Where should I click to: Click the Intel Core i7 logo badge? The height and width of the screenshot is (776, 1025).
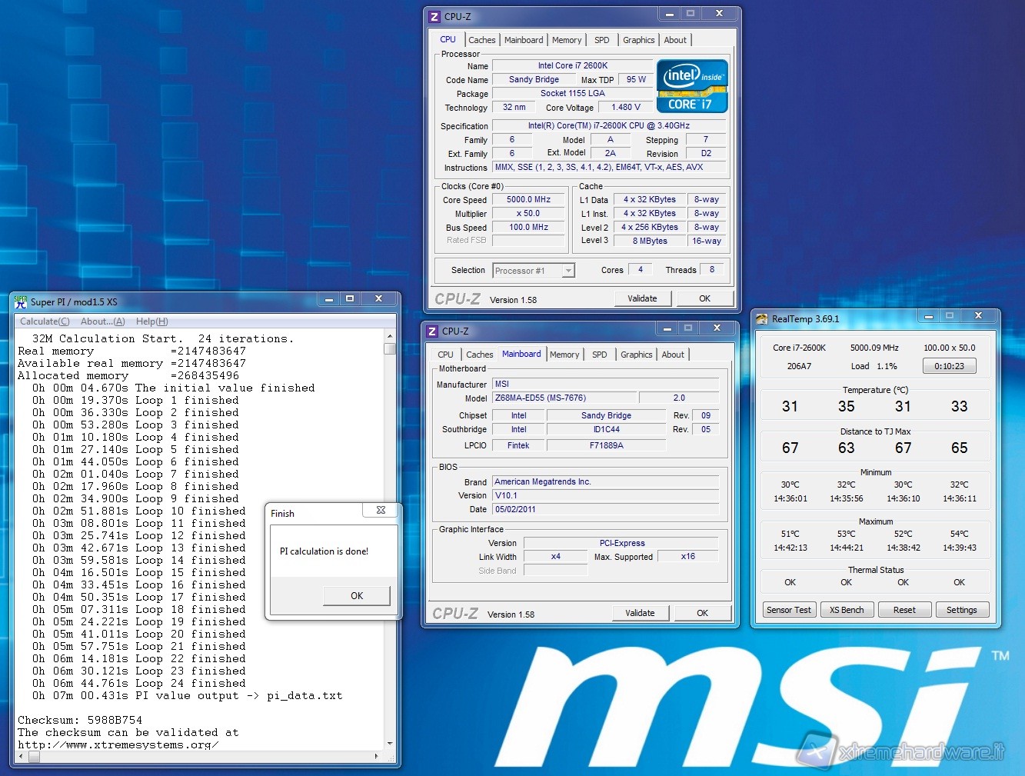pos(692,86)
